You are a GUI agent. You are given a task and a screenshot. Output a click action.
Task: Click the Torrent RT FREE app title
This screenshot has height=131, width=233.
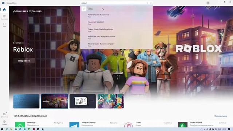196,123
